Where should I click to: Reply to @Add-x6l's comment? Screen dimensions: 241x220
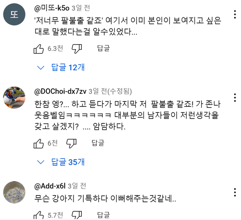pyautogui.click(x=103, y=215)
